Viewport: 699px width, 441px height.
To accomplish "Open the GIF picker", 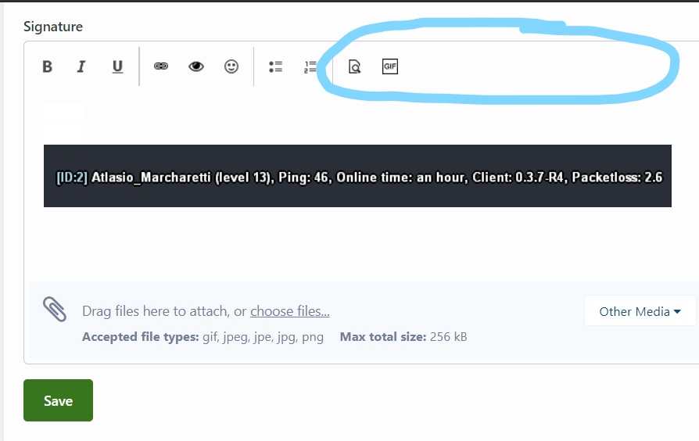I will click(x=390, y=66).
